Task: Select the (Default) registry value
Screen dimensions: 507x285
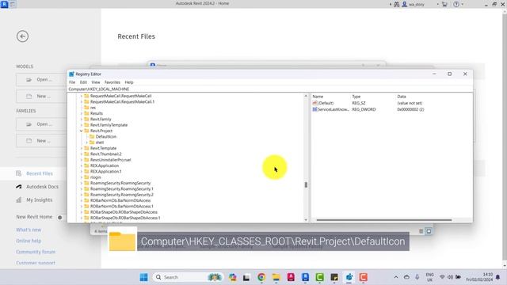Action: coord(326,103)
